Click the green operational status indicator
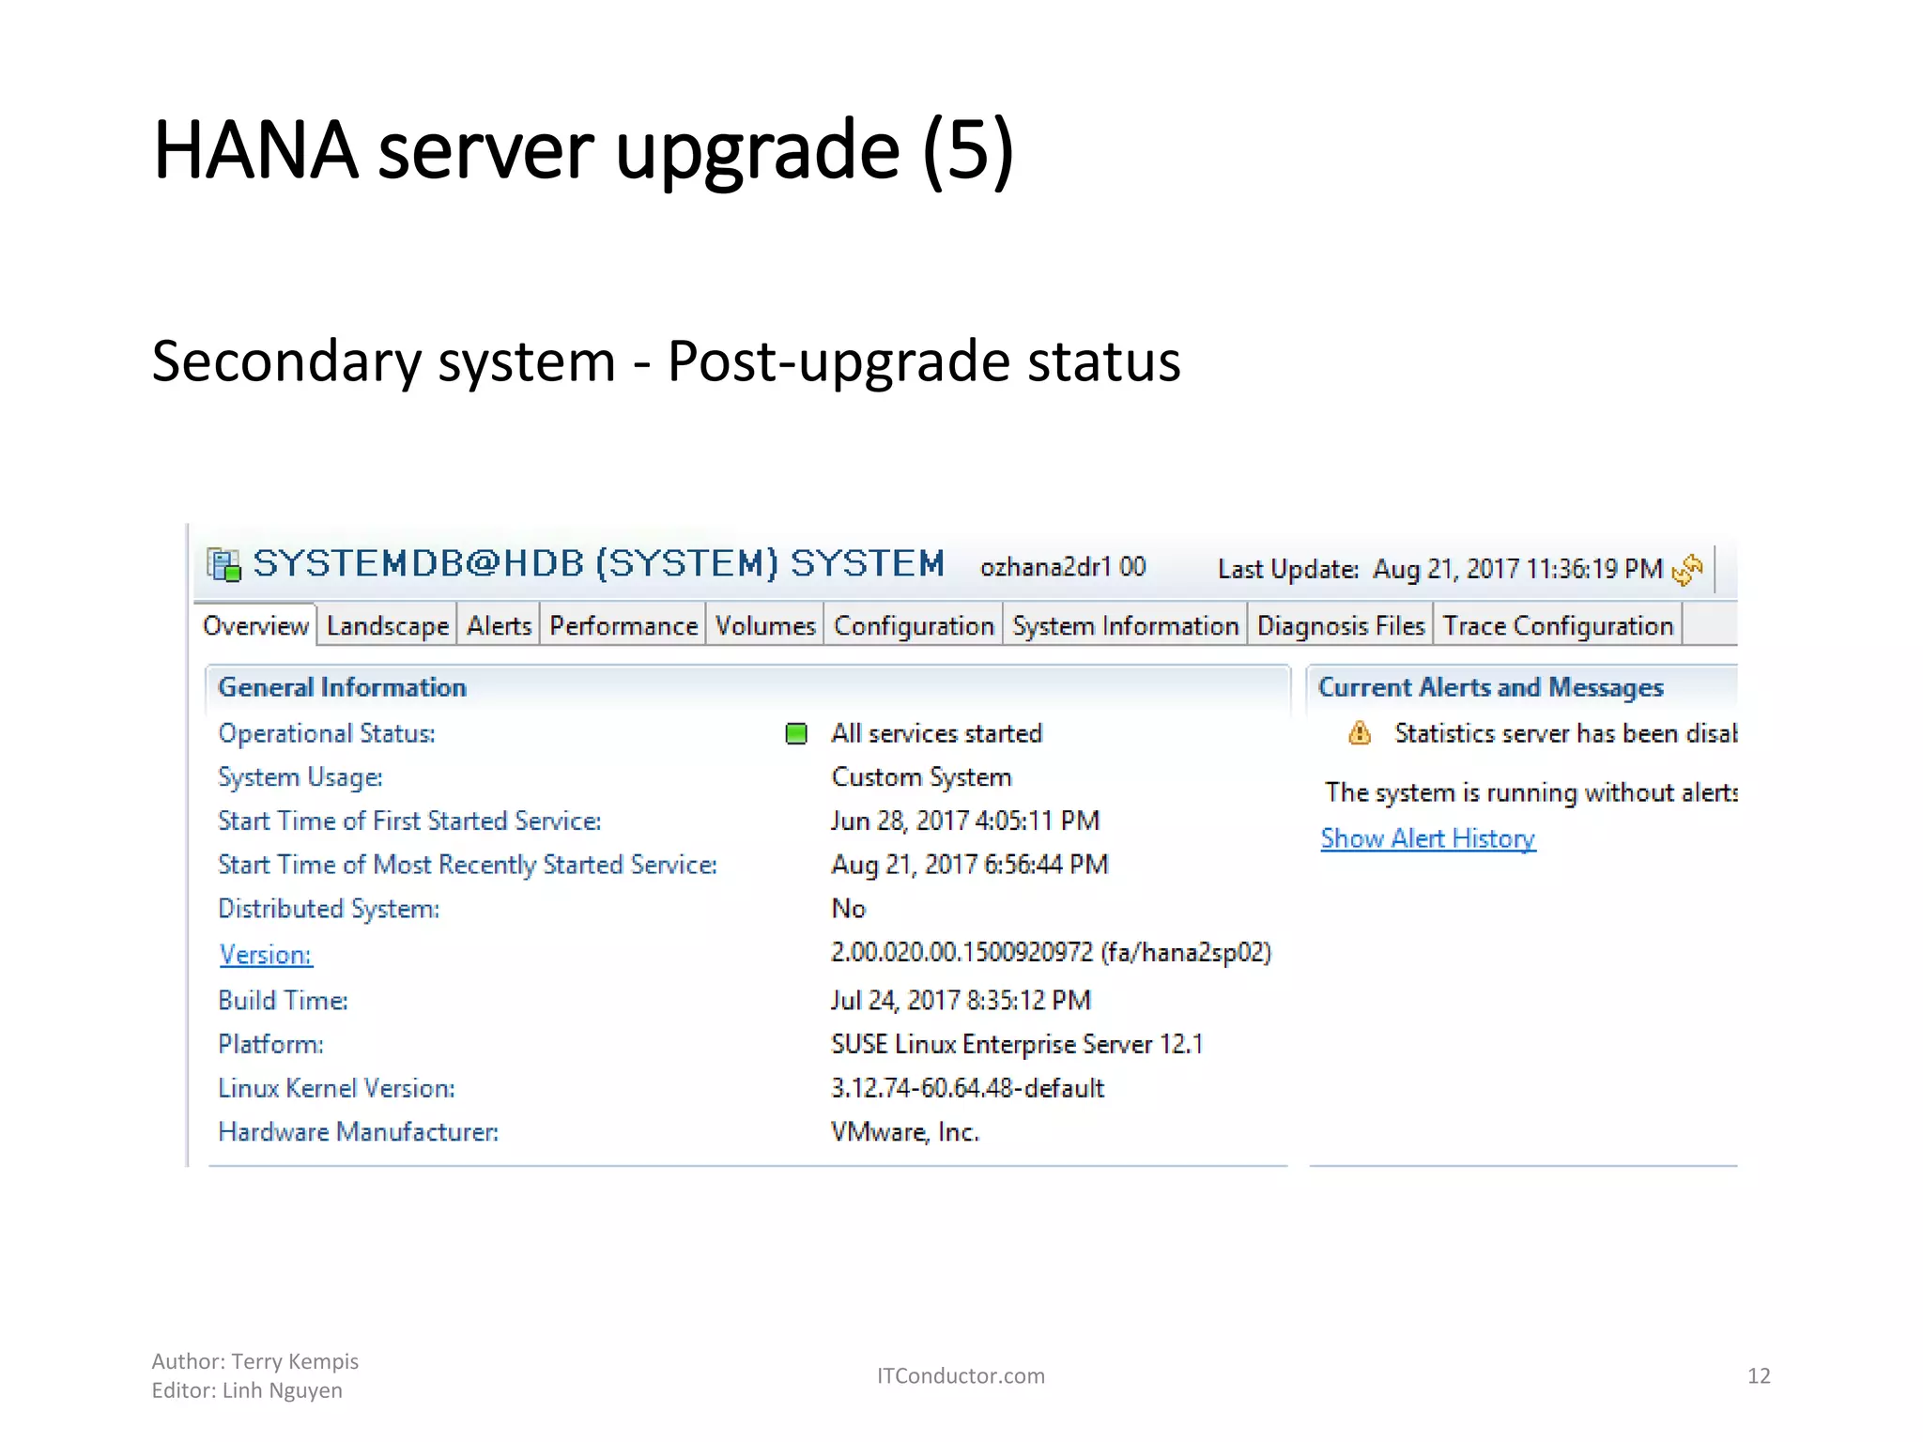Screen dimensions: 1923x1442 click(796, 734)
